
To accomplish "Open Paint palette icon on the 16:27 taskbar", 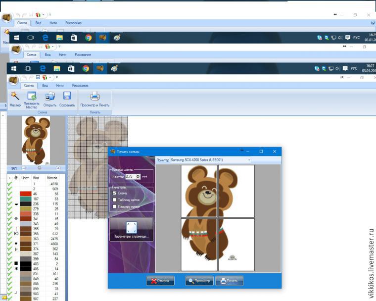I will tap(114, 69).
